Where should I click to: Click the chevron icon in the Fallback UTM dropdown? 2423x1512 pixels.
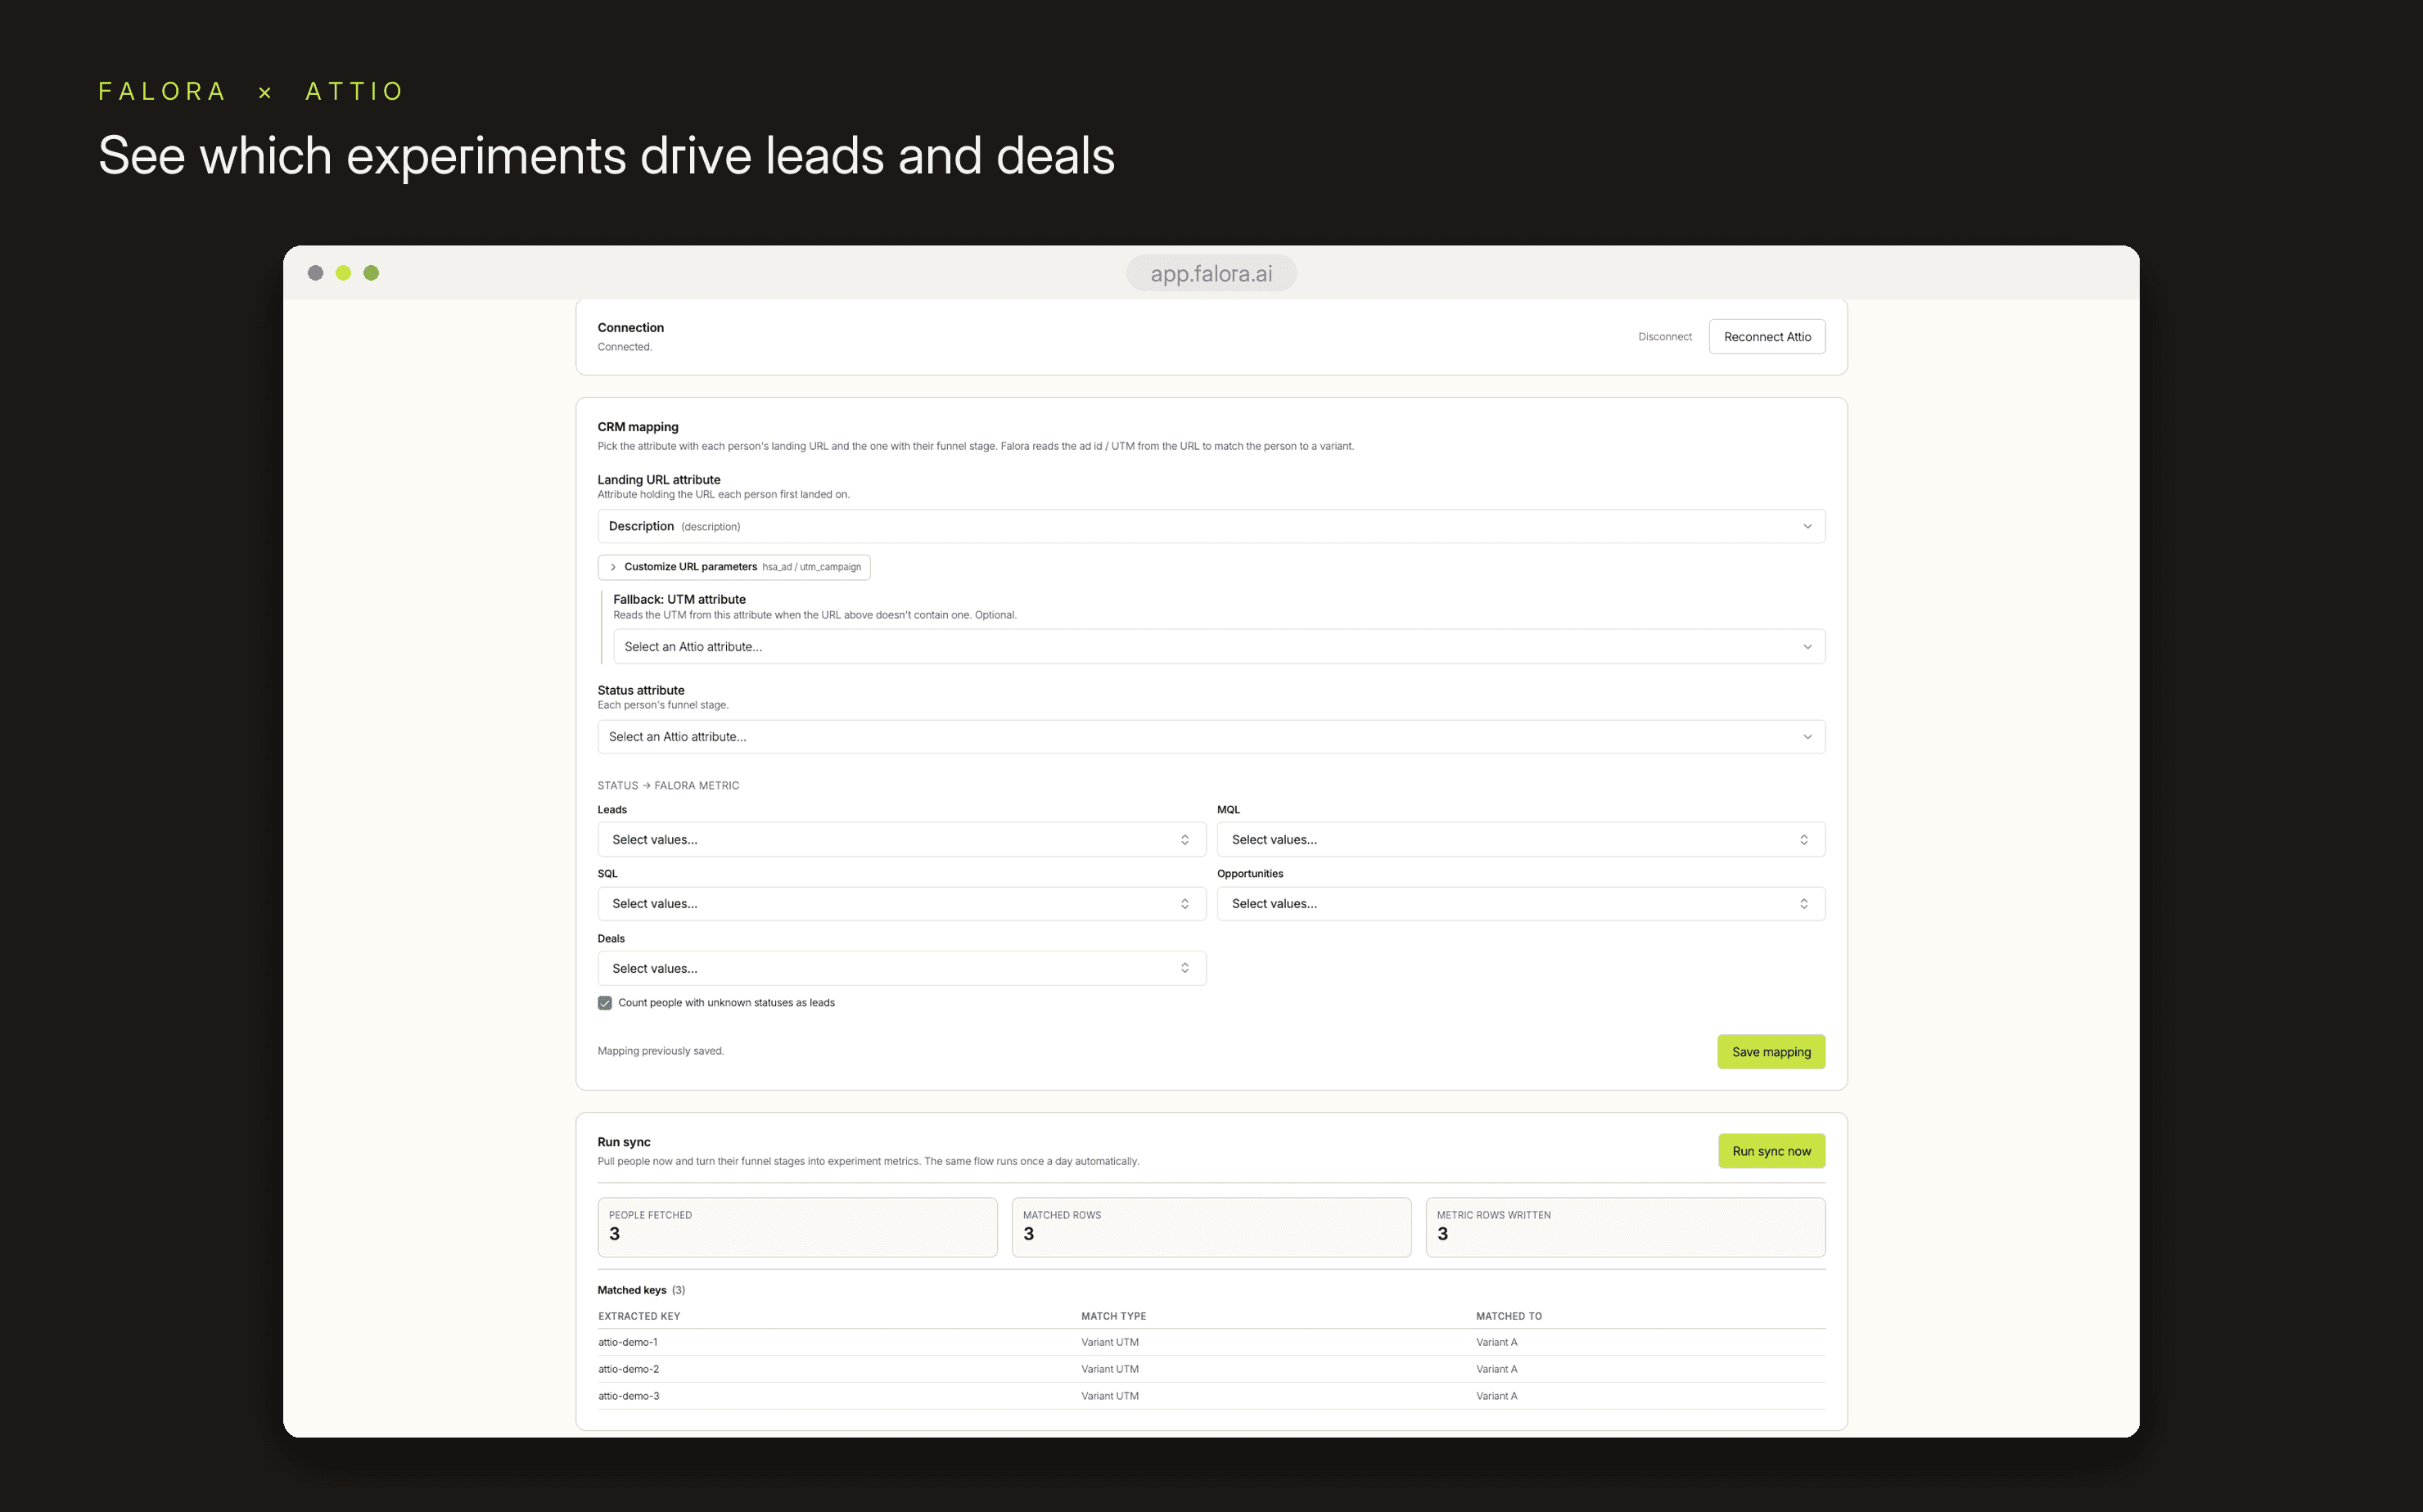click(1807, 647)
